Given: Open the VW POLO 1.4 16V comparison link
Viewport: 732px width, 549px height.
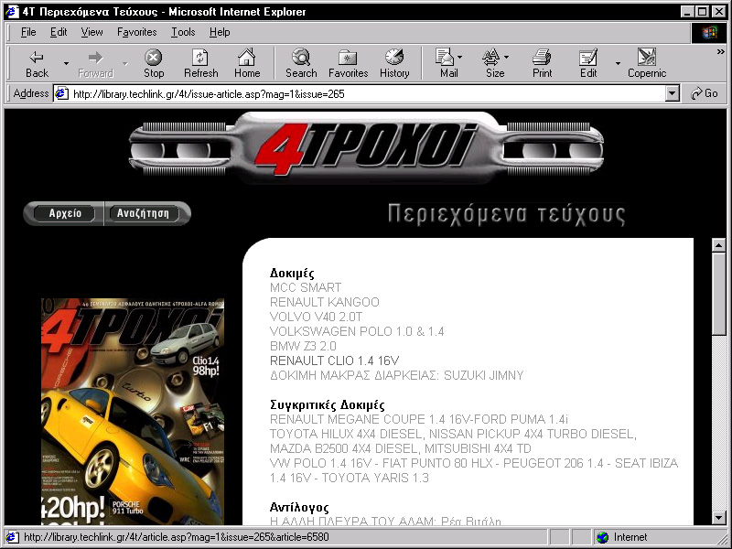Looking at the screenshot, I should [474, 470].
